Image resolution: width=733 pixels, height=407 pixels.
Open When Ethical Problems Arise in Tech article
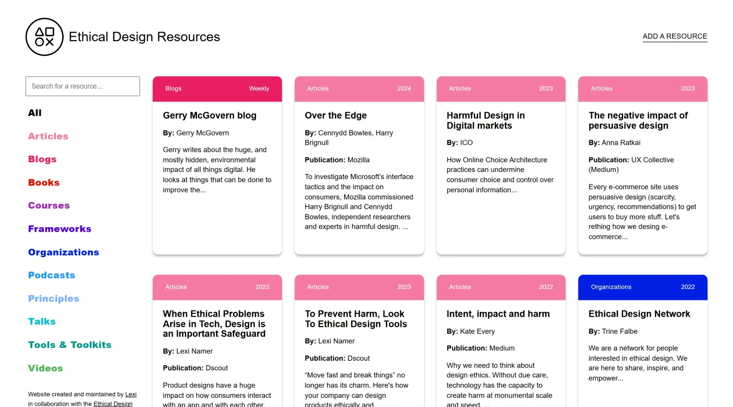(214, 324)
